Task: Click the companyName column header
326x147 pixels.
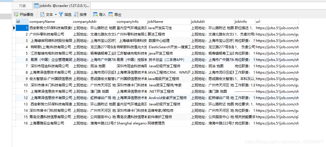Action: tap(51, 22)
